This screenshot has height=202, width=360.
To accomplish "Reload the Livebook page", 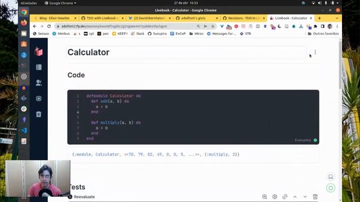I will (49, 26).
